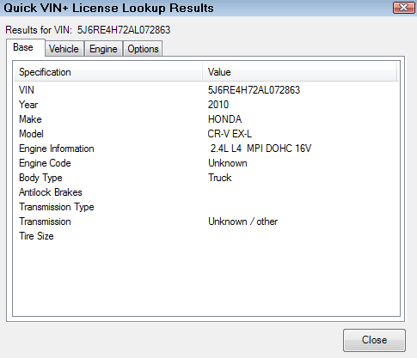Image resolution: width=417 pixels, height=358 pixels.
Task: Click the Value column header
Action: 300,72
